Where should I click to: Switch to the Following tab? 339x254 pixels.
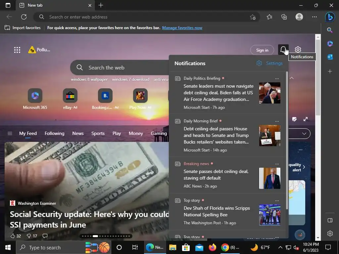click(55, 134)
